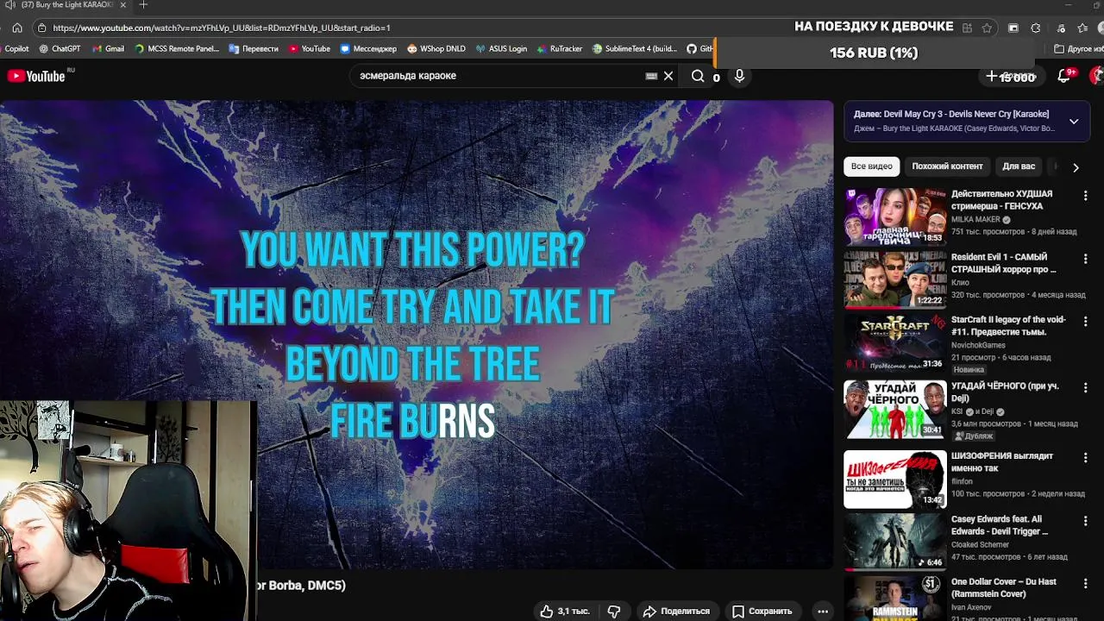This screenshot has width=1104, height=621.
Task: Open the Gmail bookmark
Action: [109, 49]
